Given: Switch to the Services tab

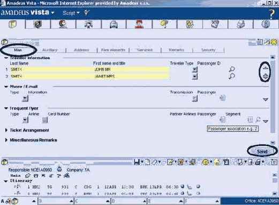Looking at the screenshot, I should (x=145, y=50).
